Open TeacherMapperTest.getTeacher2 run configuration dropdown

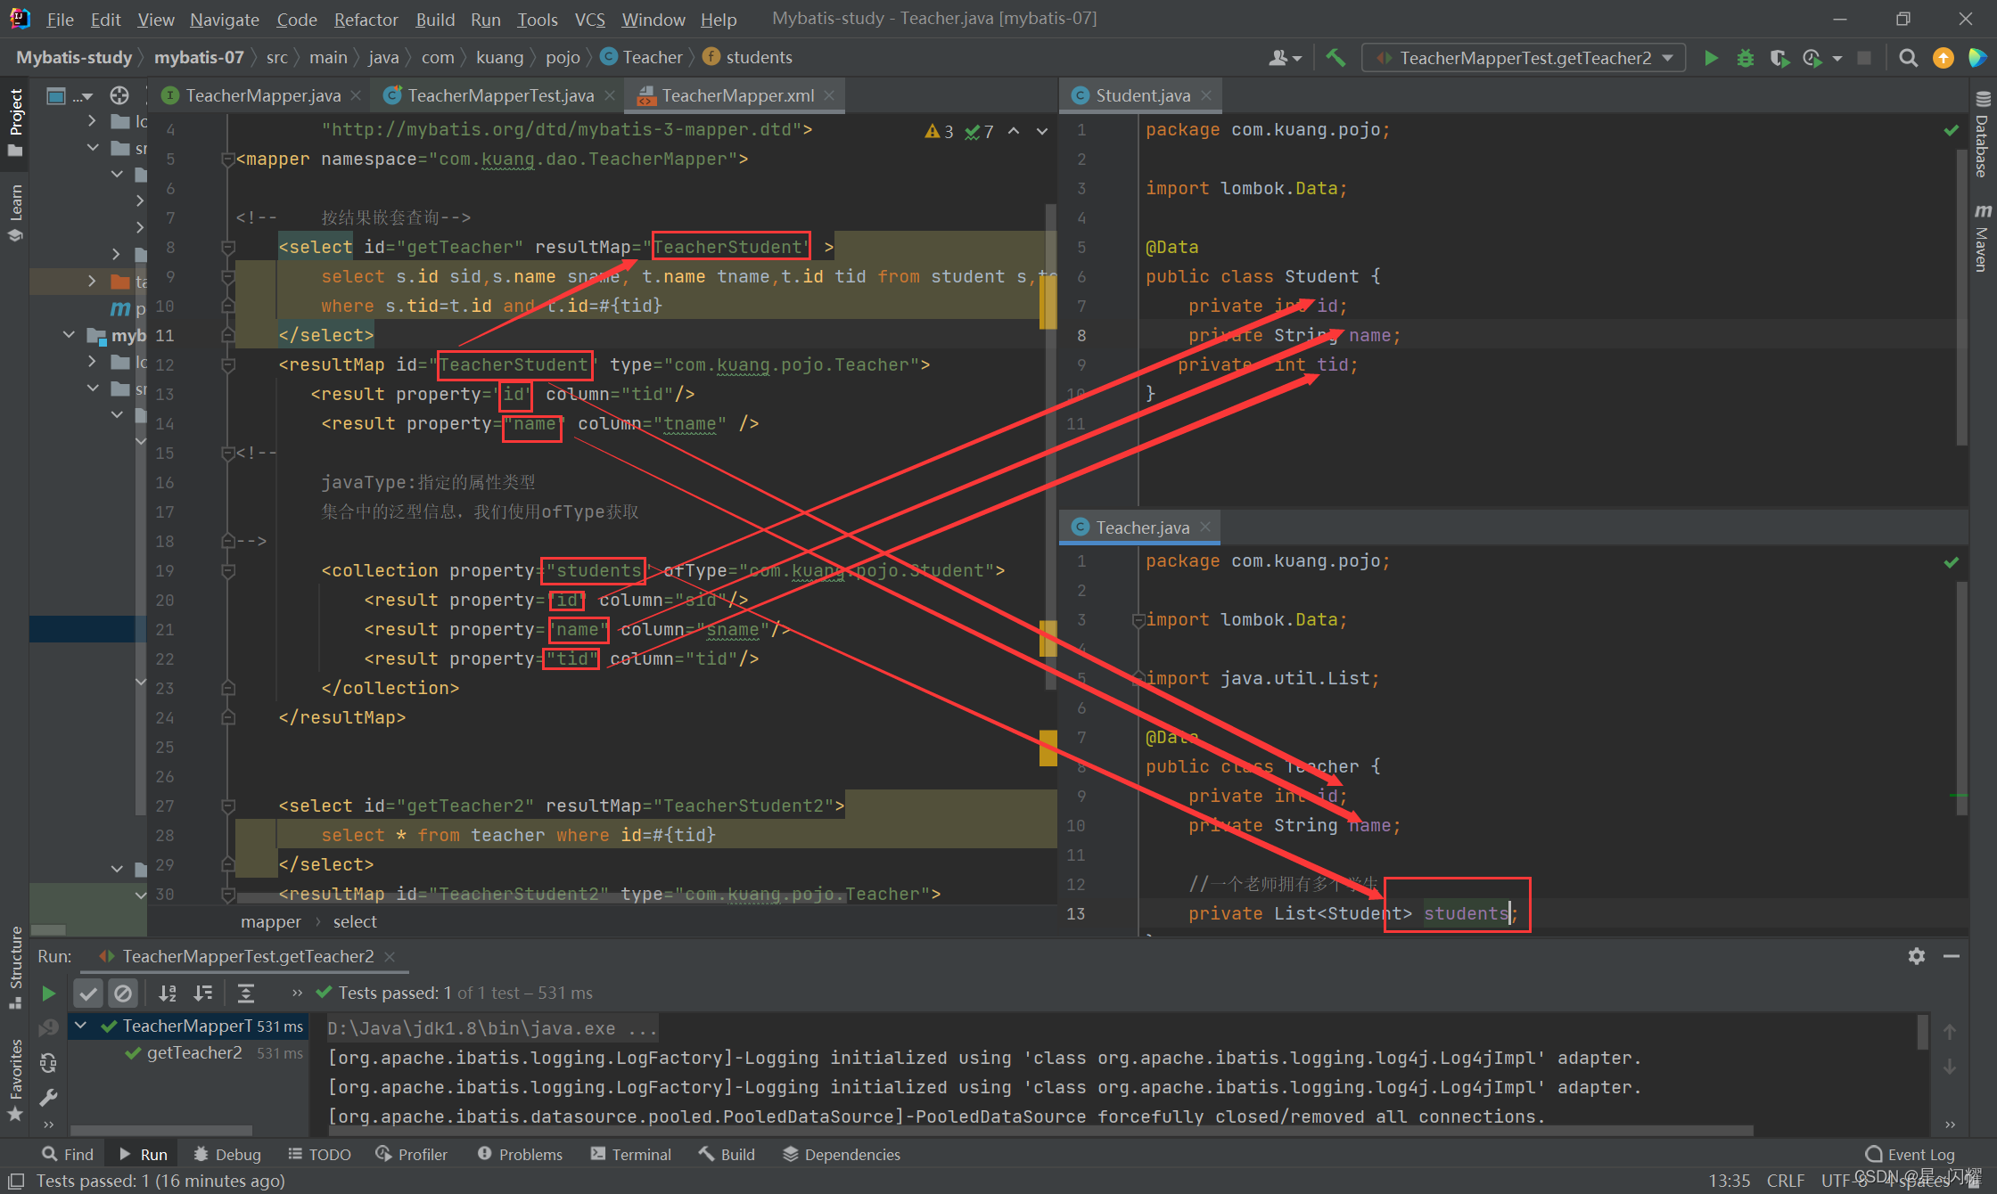pos(1524,58)
